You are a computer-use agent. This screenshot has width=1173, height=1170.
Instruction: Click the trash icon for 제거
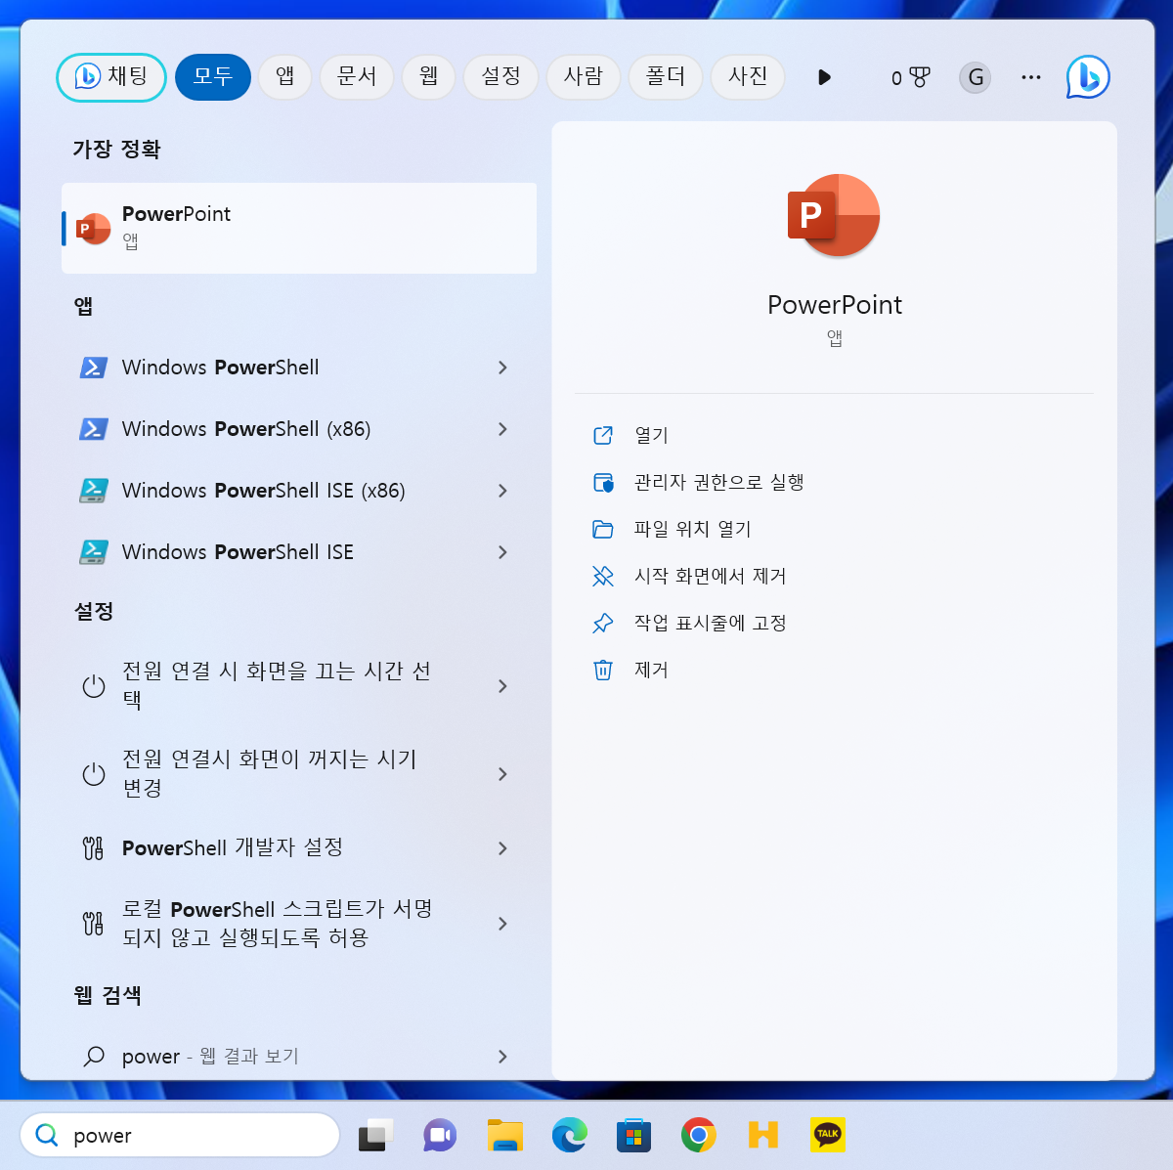603,670
